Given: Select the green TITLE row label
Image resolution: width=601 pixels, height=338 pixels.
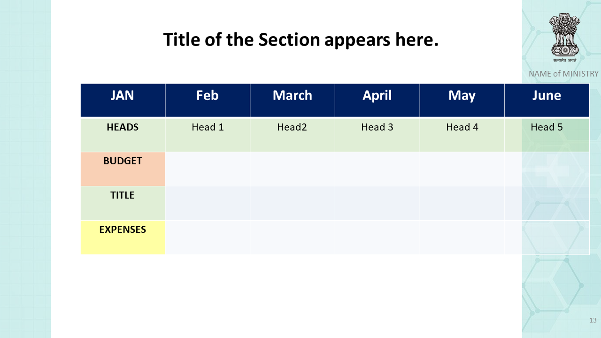Looking at the screenshot, I should click(123, 203).
